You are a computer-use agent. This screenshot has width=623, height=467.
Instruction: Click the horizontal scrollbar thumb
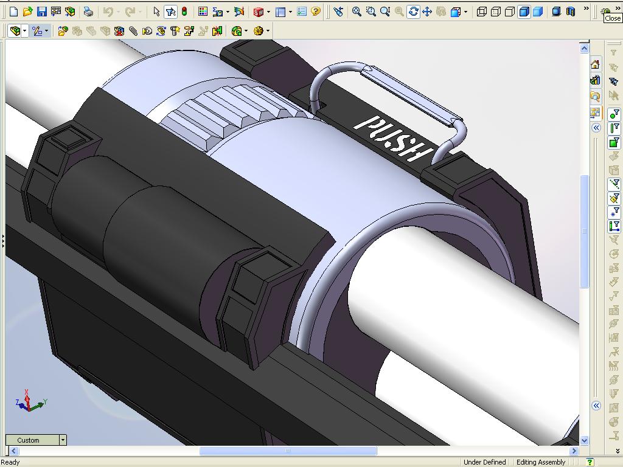pyautogui.click(x=288, y=451)
